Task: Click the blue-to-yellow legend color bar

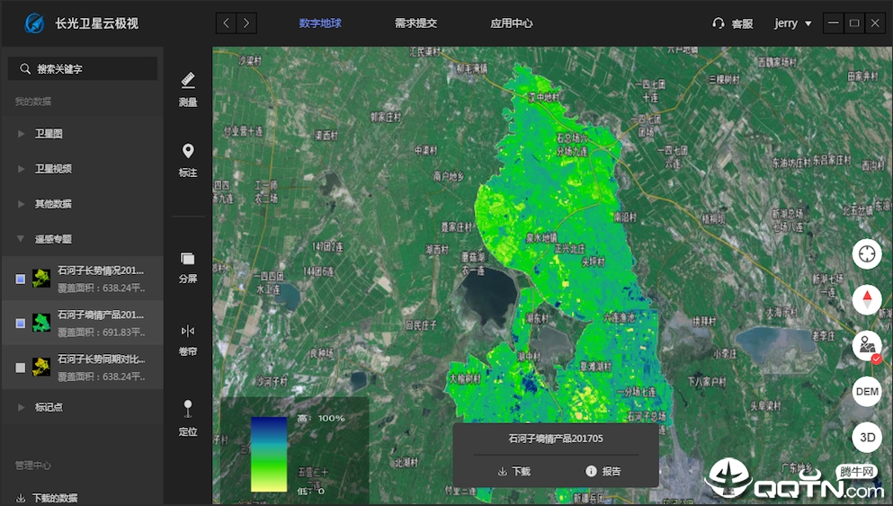Action: 269,454
